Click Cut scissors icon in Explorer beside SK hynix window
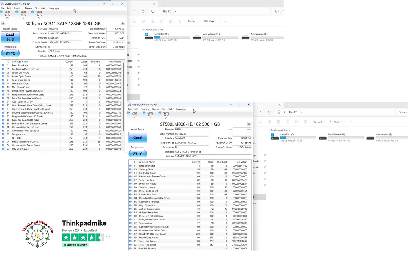The height and width of the screenshot is (259, 413). pos(134,21)
